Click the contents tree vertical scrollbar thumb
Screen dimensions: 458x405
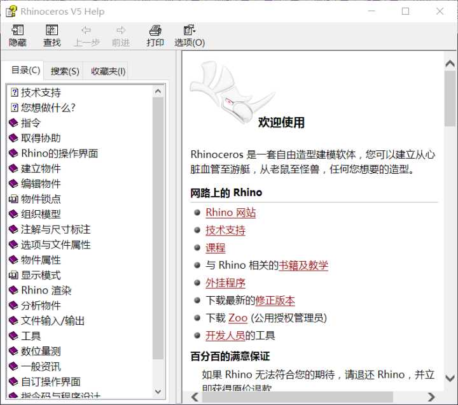coord(158,229)
